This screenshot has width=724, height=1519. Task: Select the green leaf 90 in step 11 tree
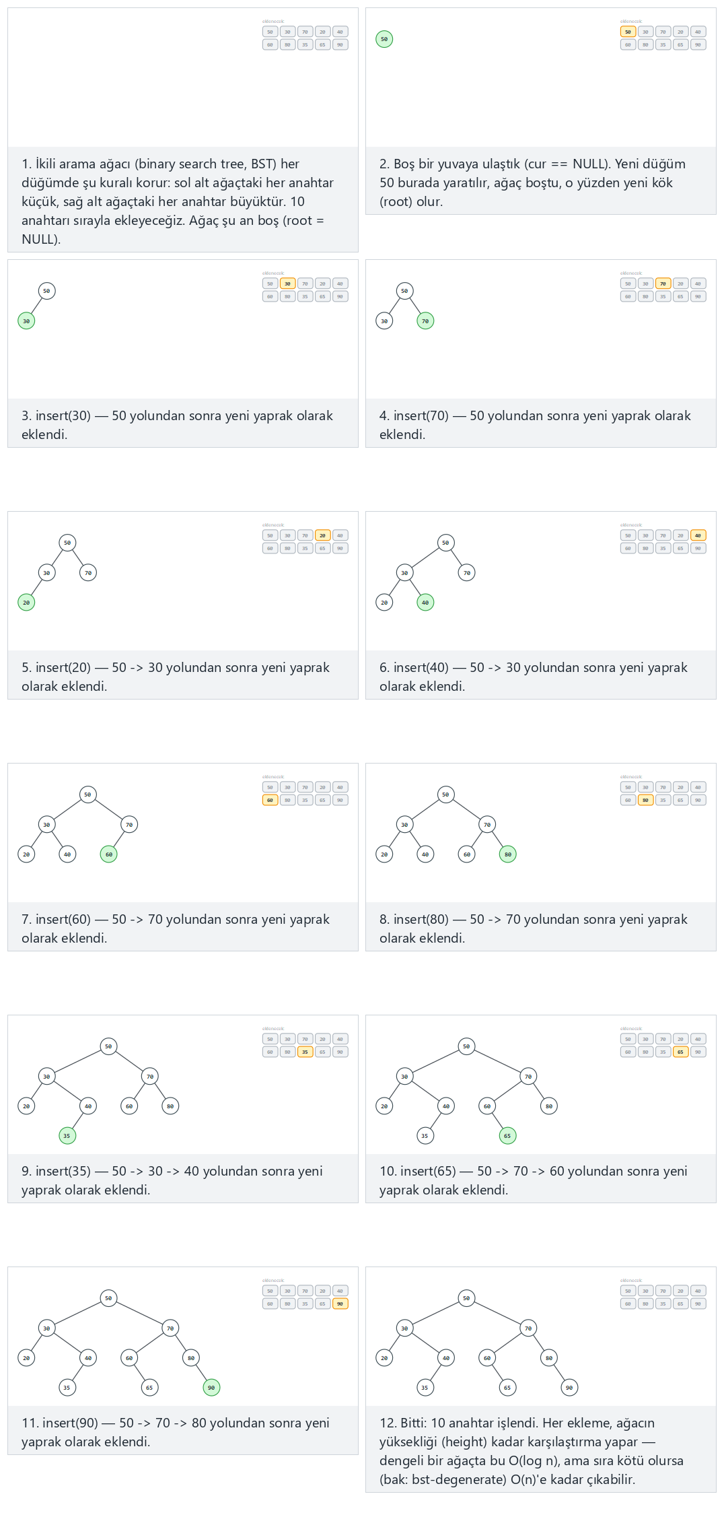click(x=211, y=1388)
